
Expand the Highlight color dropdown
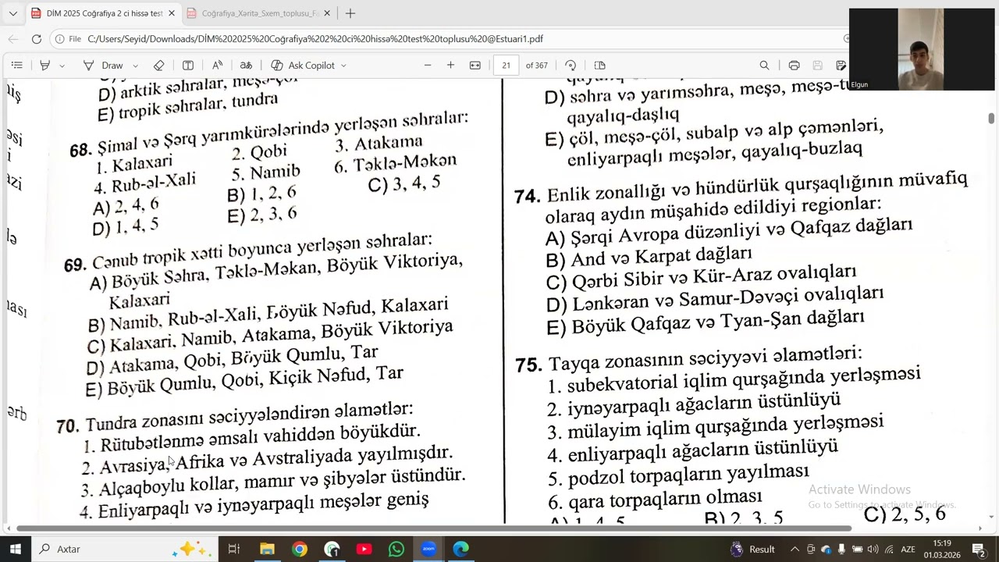pyautogui.click(x=62, y=66)
